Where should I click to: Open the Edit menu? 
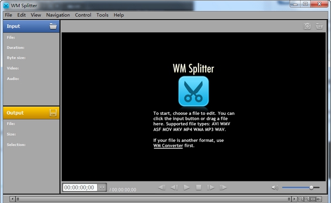22,15
